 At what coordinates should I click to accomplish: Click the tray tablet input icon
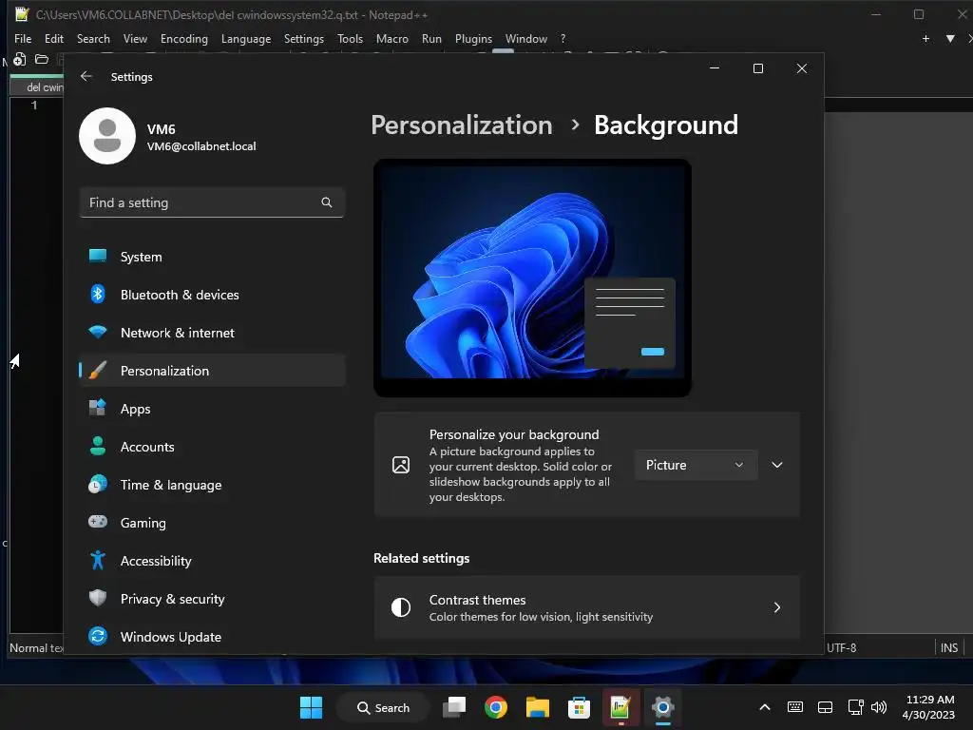826,707
